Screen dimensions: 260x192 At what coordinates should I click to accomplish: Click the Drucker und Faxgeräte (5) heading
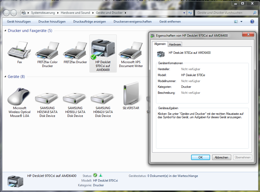(30, 30)
